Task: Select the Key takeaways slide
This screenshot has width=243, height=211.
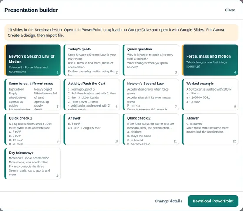Action: click(33, 163)
